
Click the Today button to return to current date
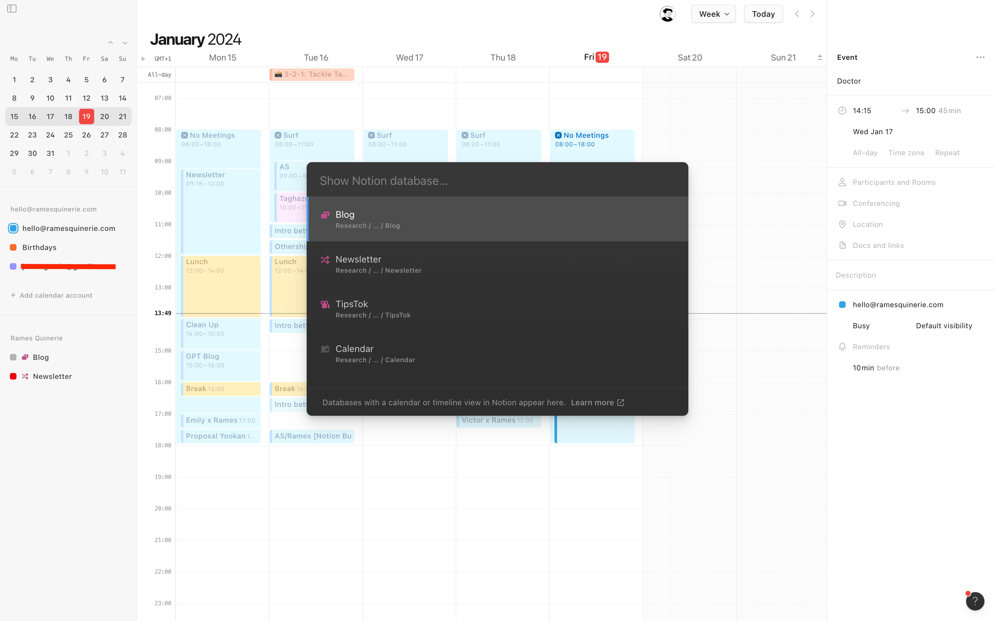click(763, 13)
